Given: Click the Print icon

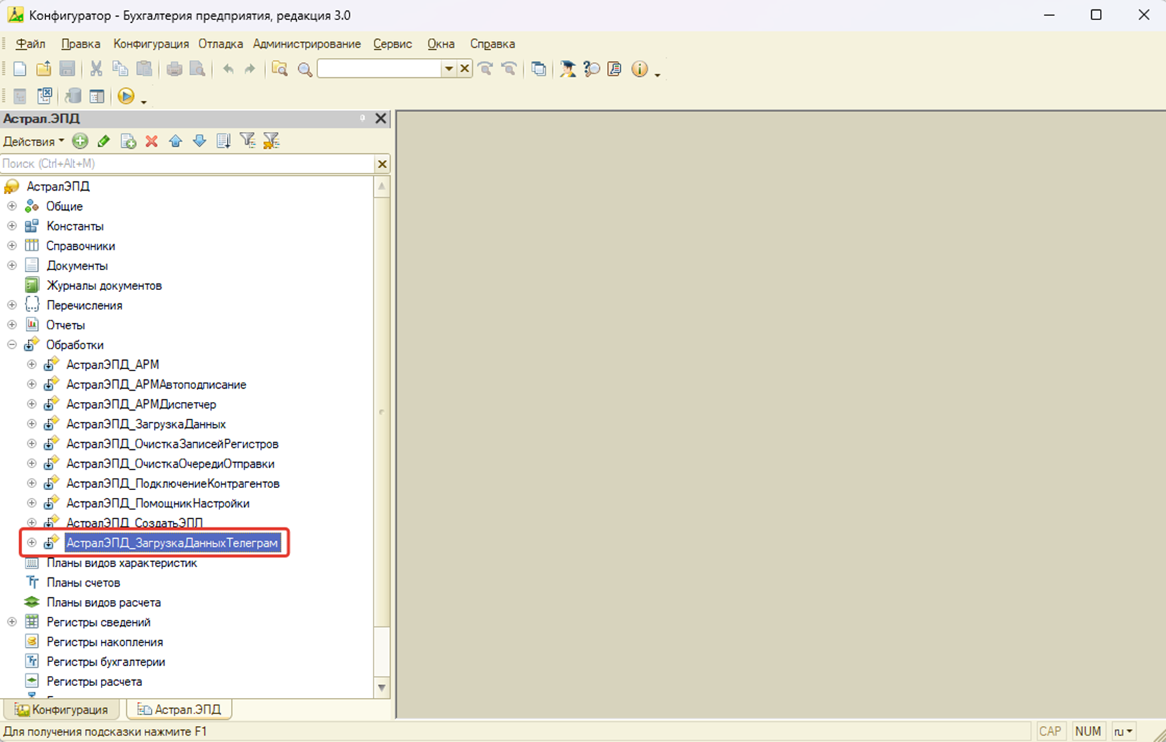Looking at the screenshot, I should [x=174, y=69].
